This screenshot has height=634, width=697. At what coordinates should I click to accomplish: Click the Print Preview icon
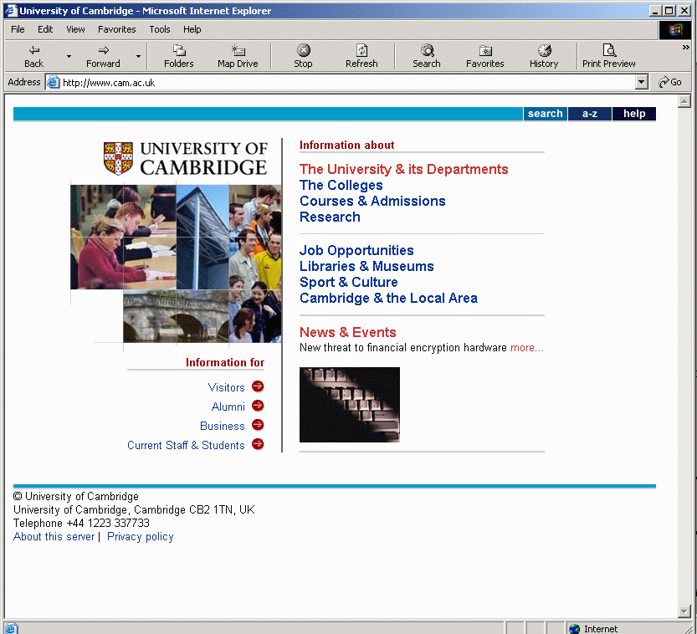coord(609,50)
